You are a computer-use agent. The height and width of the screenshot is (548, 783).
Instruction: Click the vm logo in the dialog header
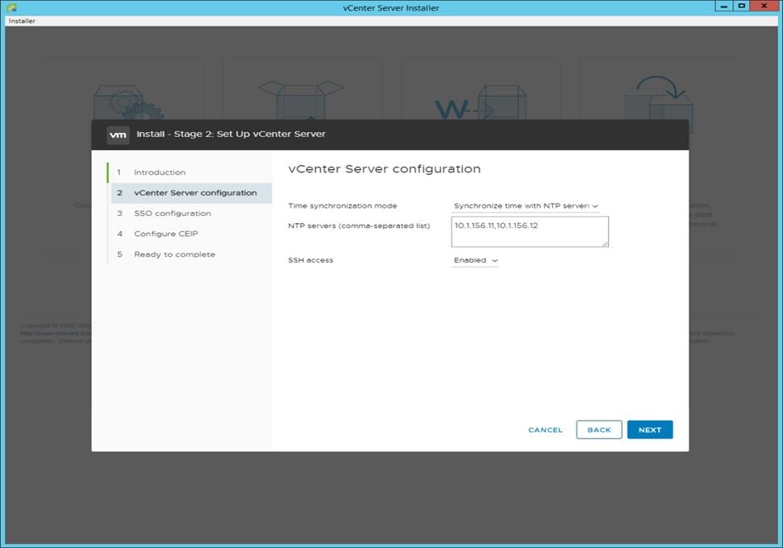point(118,135)
